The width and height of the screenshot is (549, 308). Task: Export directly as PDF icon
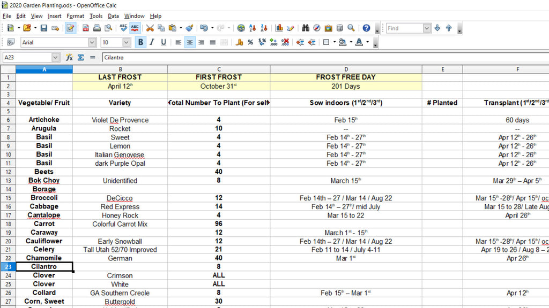tap(85, 28)
